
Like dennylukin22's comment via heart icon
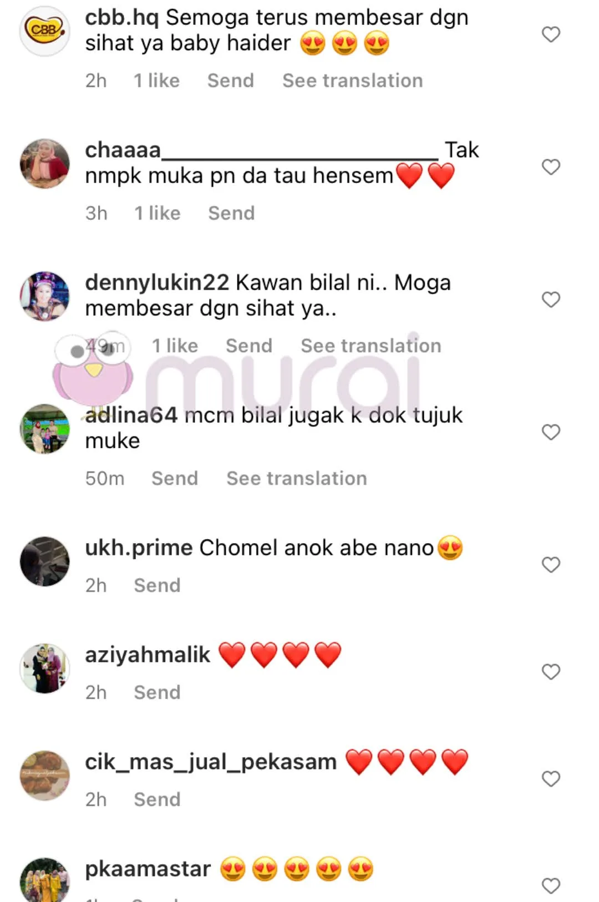coord(551,300)
